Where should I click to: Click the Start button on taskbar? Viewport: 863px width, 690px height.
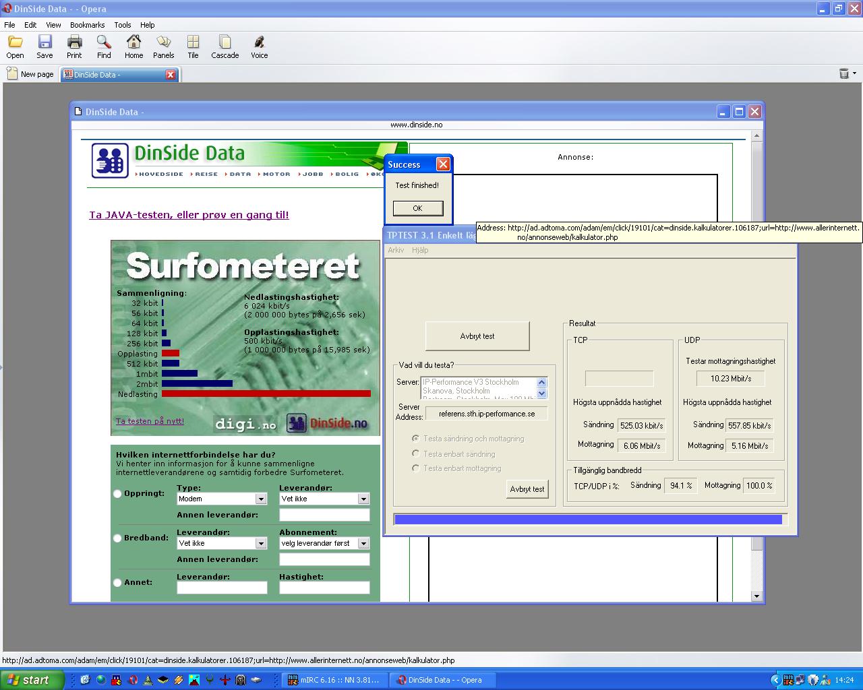[x=32, y=680]
